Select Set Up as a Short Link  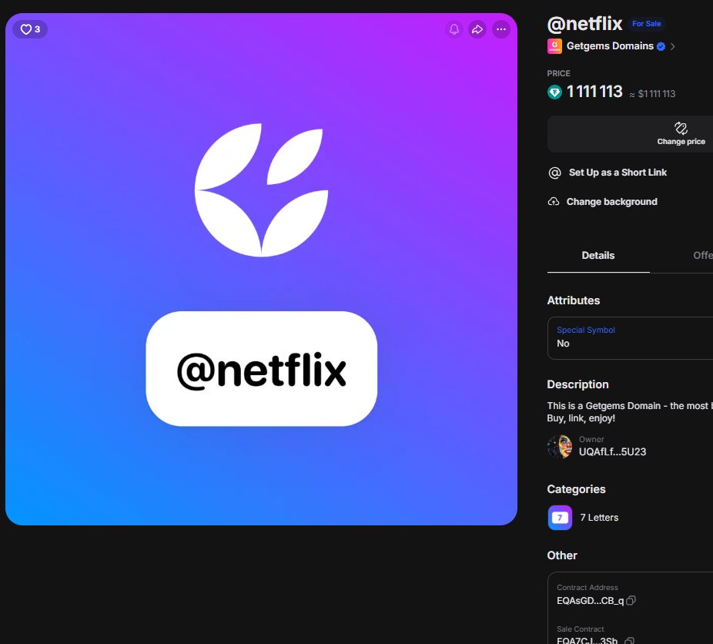pos(618,173)
